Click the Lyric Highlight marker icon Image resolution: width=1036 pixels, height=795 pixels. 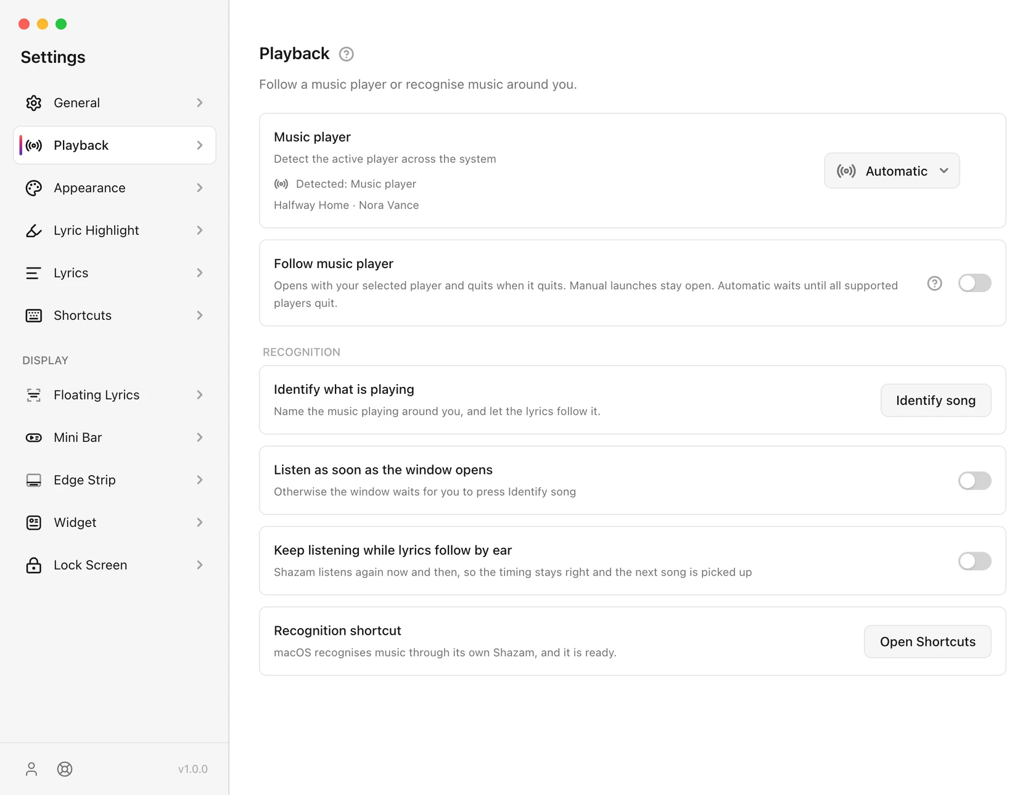[34, 230]
